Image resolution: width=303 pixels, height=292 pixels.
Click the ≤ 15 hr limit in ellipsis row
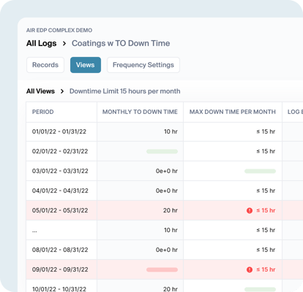click(x=266, y=230)
